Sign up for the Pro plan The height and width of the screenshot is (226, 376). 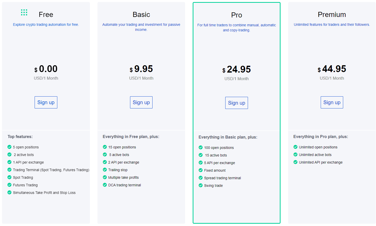tap(237, 103)
